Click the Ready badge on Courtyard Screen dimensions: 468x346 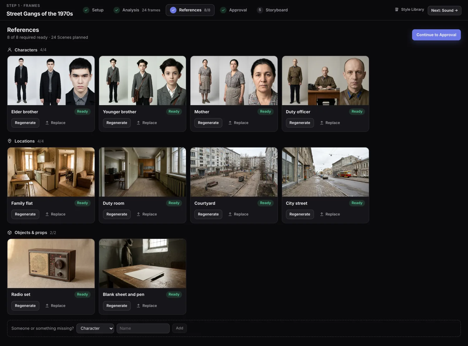(266, 203)
